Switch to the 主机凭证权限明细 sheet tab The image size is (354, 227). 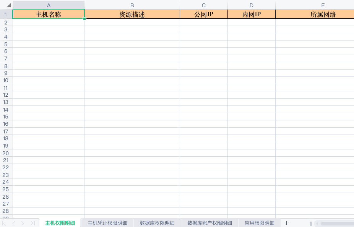click(x=107, y=223)
